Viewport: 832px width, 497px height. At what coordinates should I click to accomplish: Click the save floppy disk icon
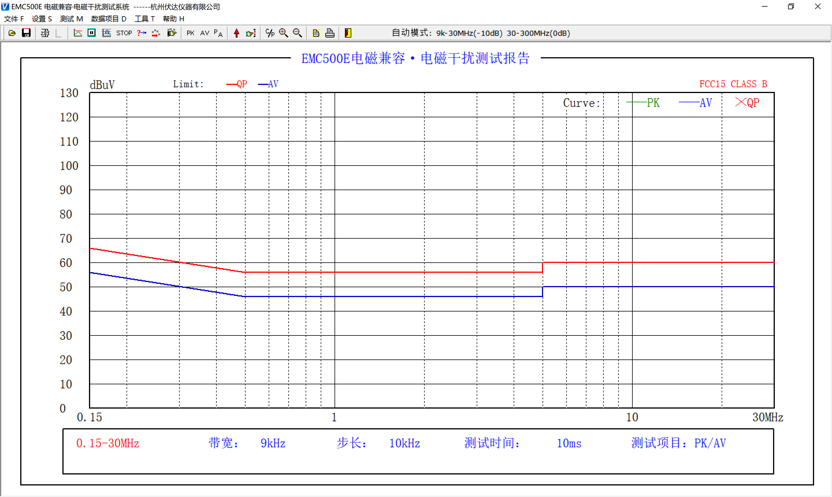click(26, 33)
